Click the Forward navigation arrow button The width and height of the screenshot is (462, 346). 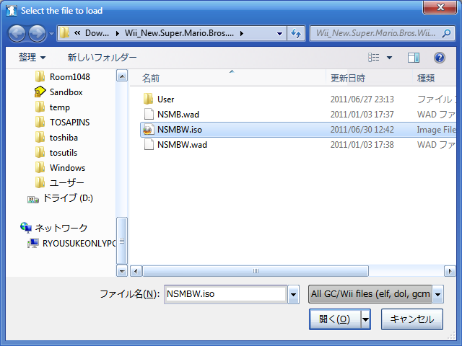click(37, 33)
